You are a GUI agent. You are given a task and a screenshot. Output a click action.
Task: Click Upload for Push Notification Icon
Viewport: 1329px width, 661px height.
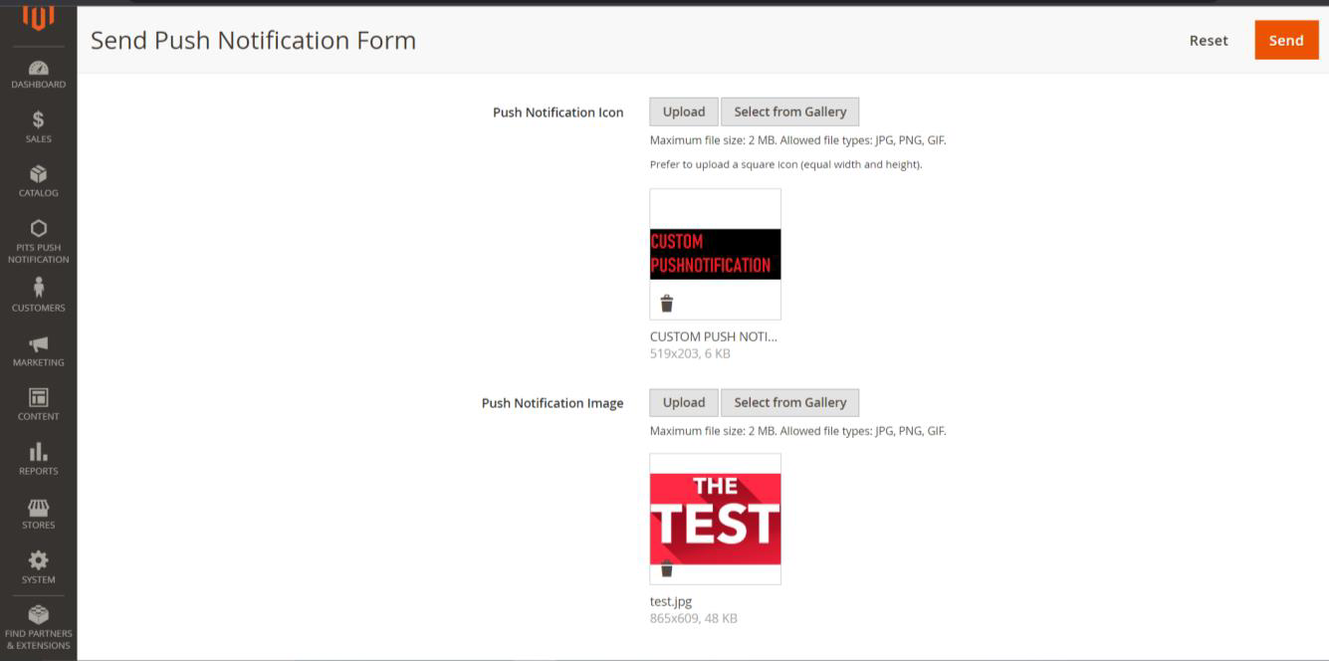[684, 111]
